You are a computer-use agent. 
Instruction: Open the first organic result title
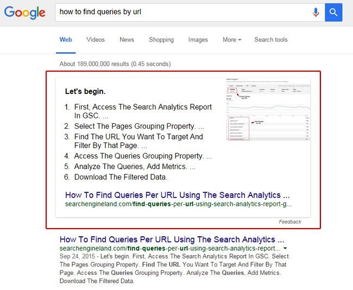(x=172, y=239)
